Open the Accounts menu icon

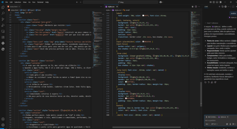coord(3,119)
